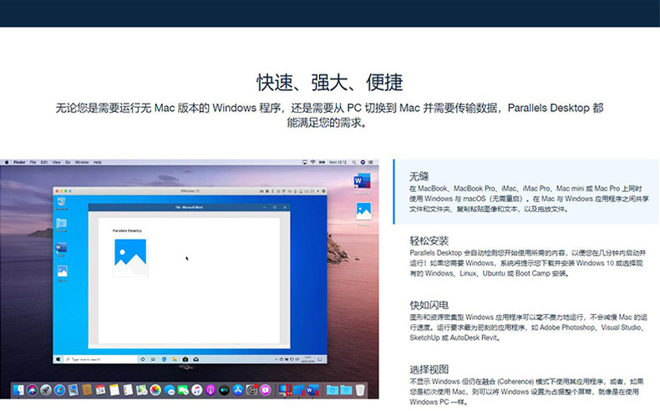The height and width of the screenshot is (411, 660).
Task: Open Recycle Bin on Windows desktop
Action: pyautogui.click(x=62, y=203)
